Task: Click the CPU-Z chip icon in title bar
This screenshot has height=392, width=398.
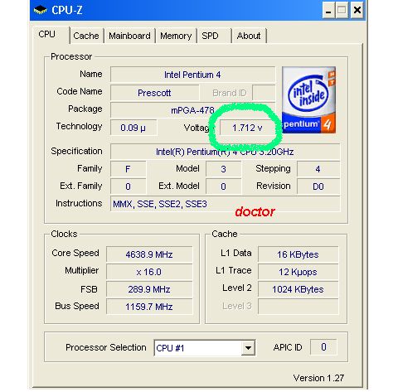Action: point(40,10)
